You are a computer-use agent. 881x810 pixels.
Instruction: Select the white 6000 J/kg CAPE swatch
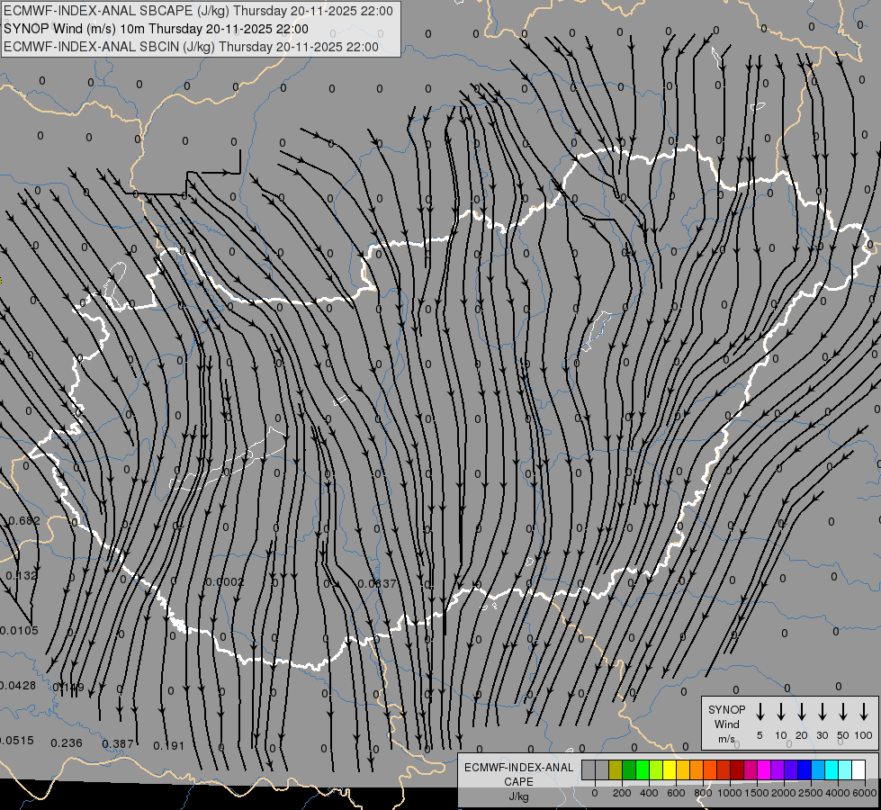click(x=859, y=769)
